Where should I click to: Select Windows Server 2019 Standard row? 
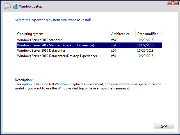pos(89,40)
